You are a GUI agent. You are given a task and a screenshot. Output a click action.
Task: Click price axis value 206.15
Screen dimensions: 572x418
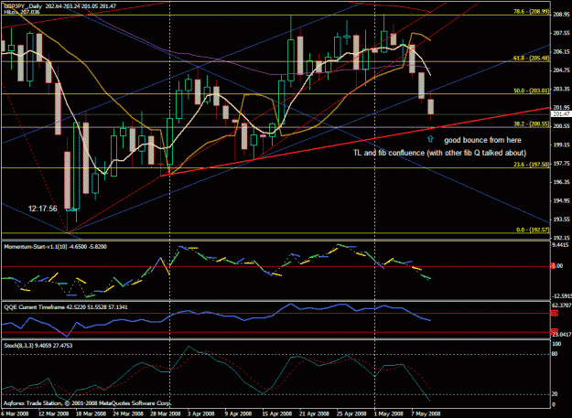tap(561, 51)
